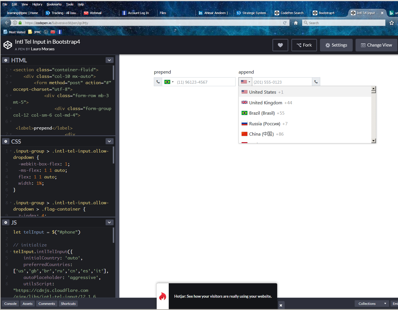Open the Brazil flag country selector
398x310 pixels.
tap(169, 82)
